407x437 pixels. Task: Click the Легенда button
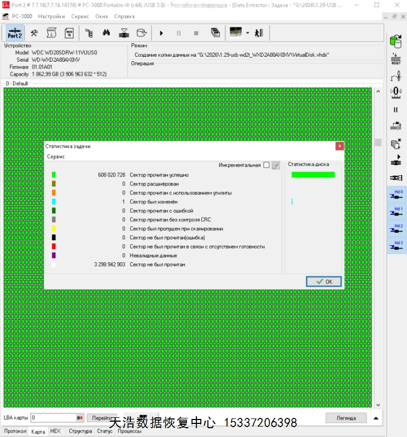click(346, 418)
